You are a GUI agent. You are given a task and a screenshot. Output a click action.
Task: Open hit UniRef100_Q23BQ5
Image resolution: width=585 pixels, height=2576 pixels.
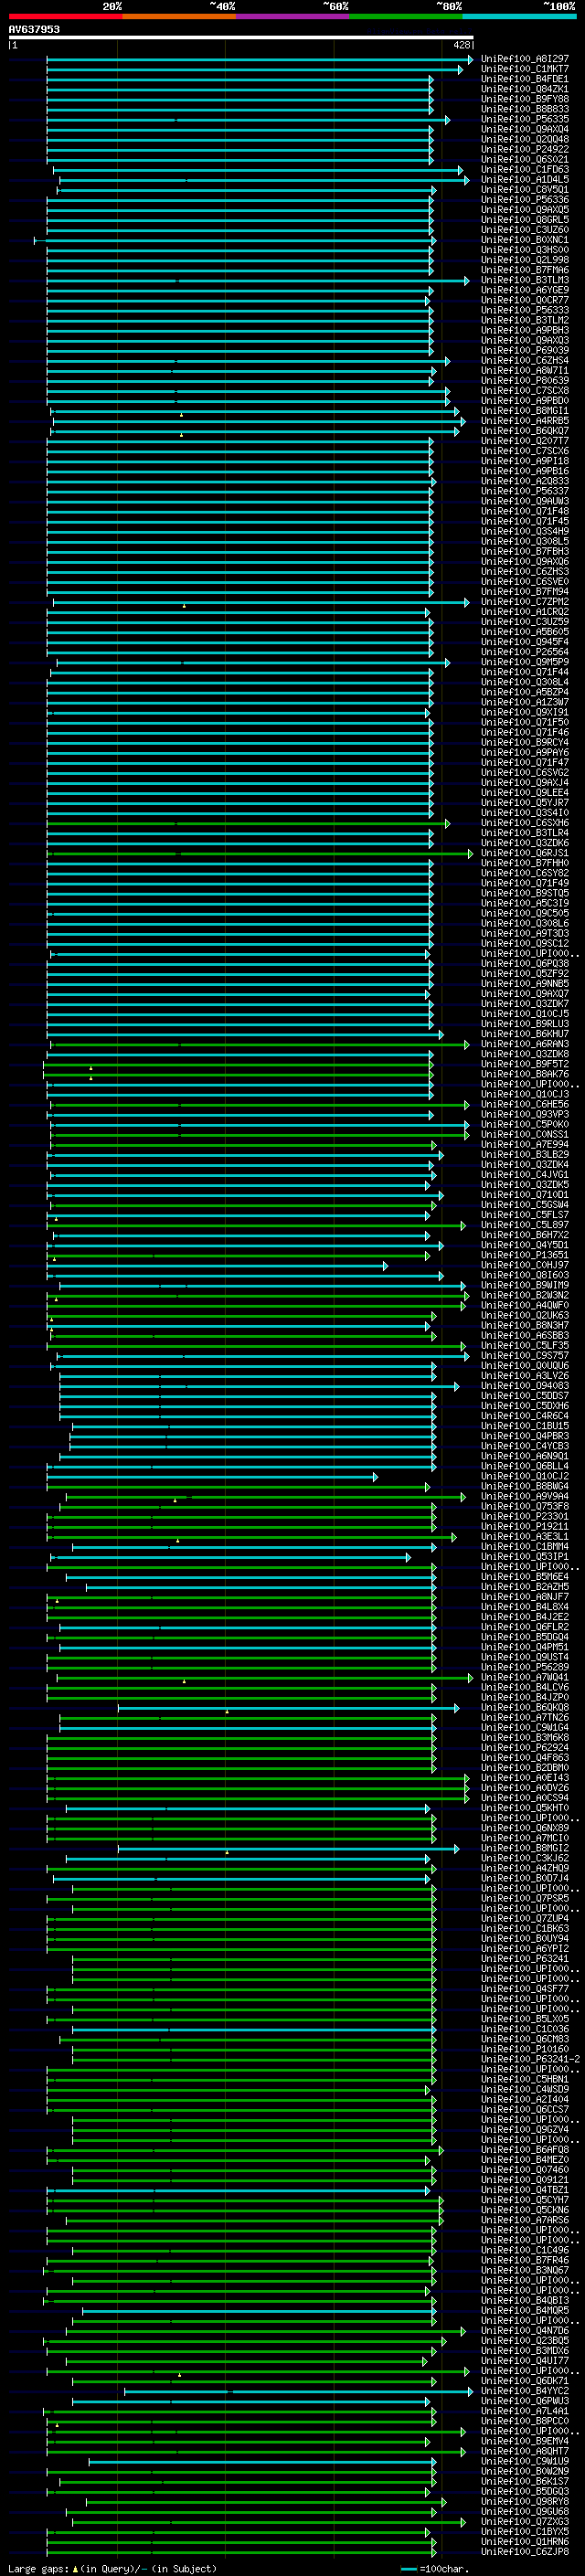tap(524, 2340)
